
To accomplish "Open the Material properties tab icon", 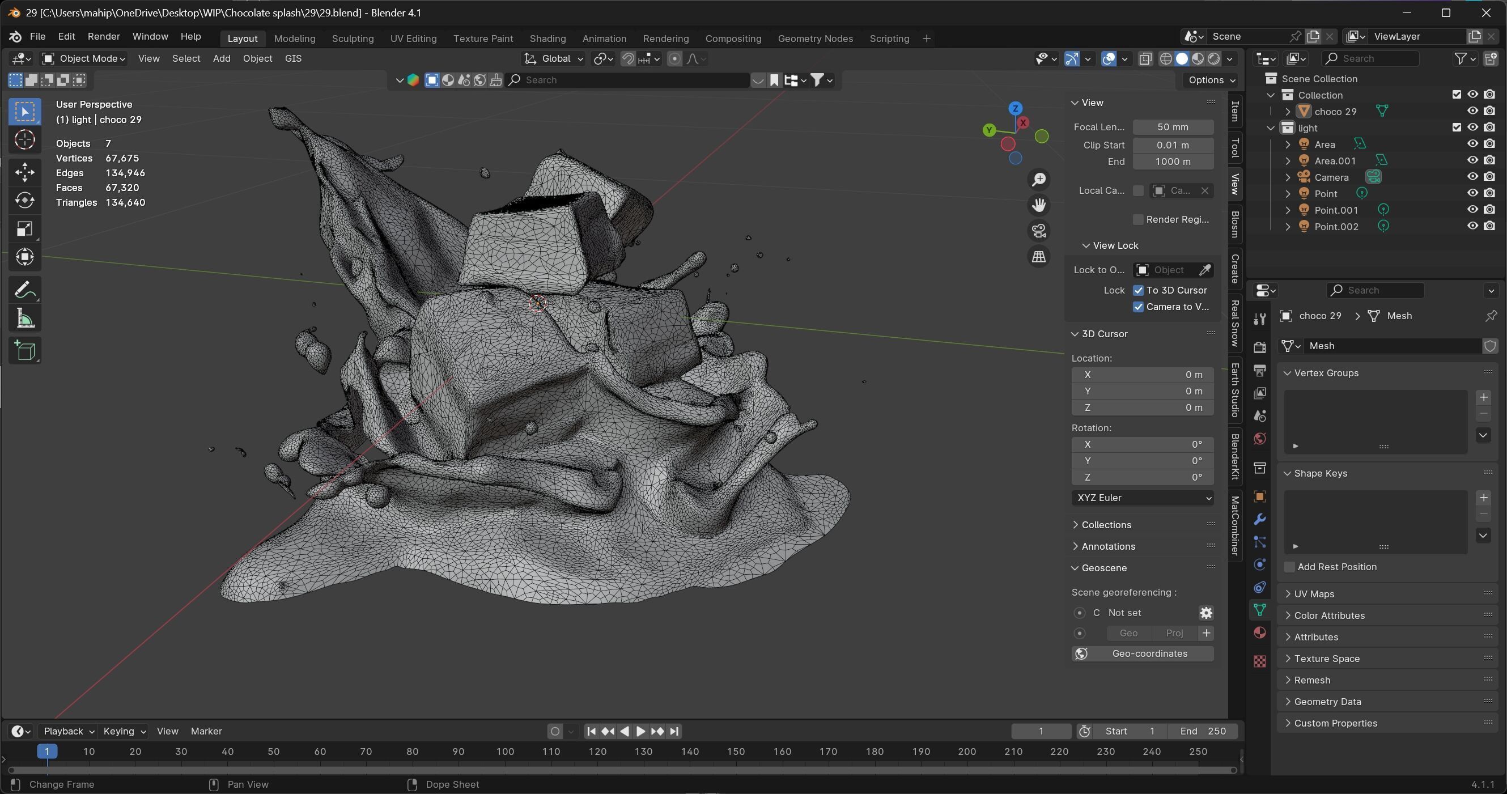I will (1259, 632).
